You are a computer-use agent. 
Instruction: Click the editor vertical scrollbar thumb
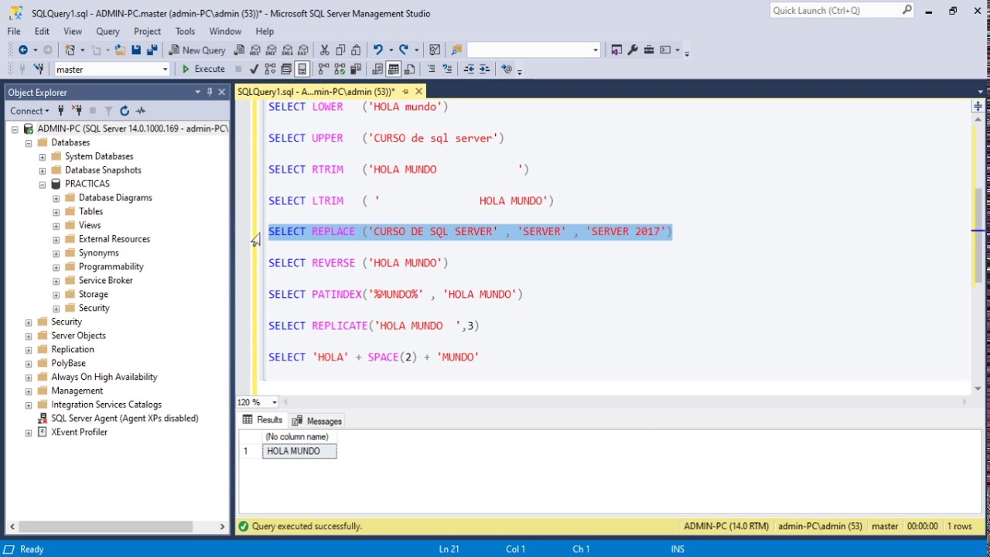pyautogui.click(x=978, y=234)
